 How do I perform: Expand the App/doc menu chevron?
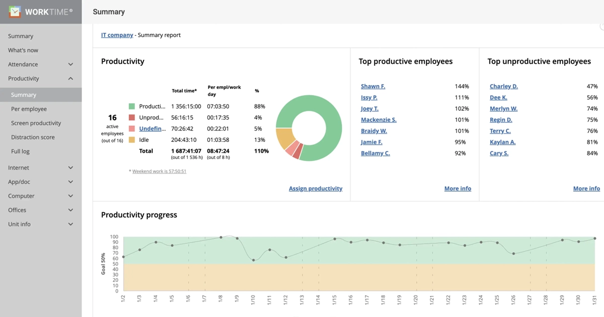(x=70, y=182)
